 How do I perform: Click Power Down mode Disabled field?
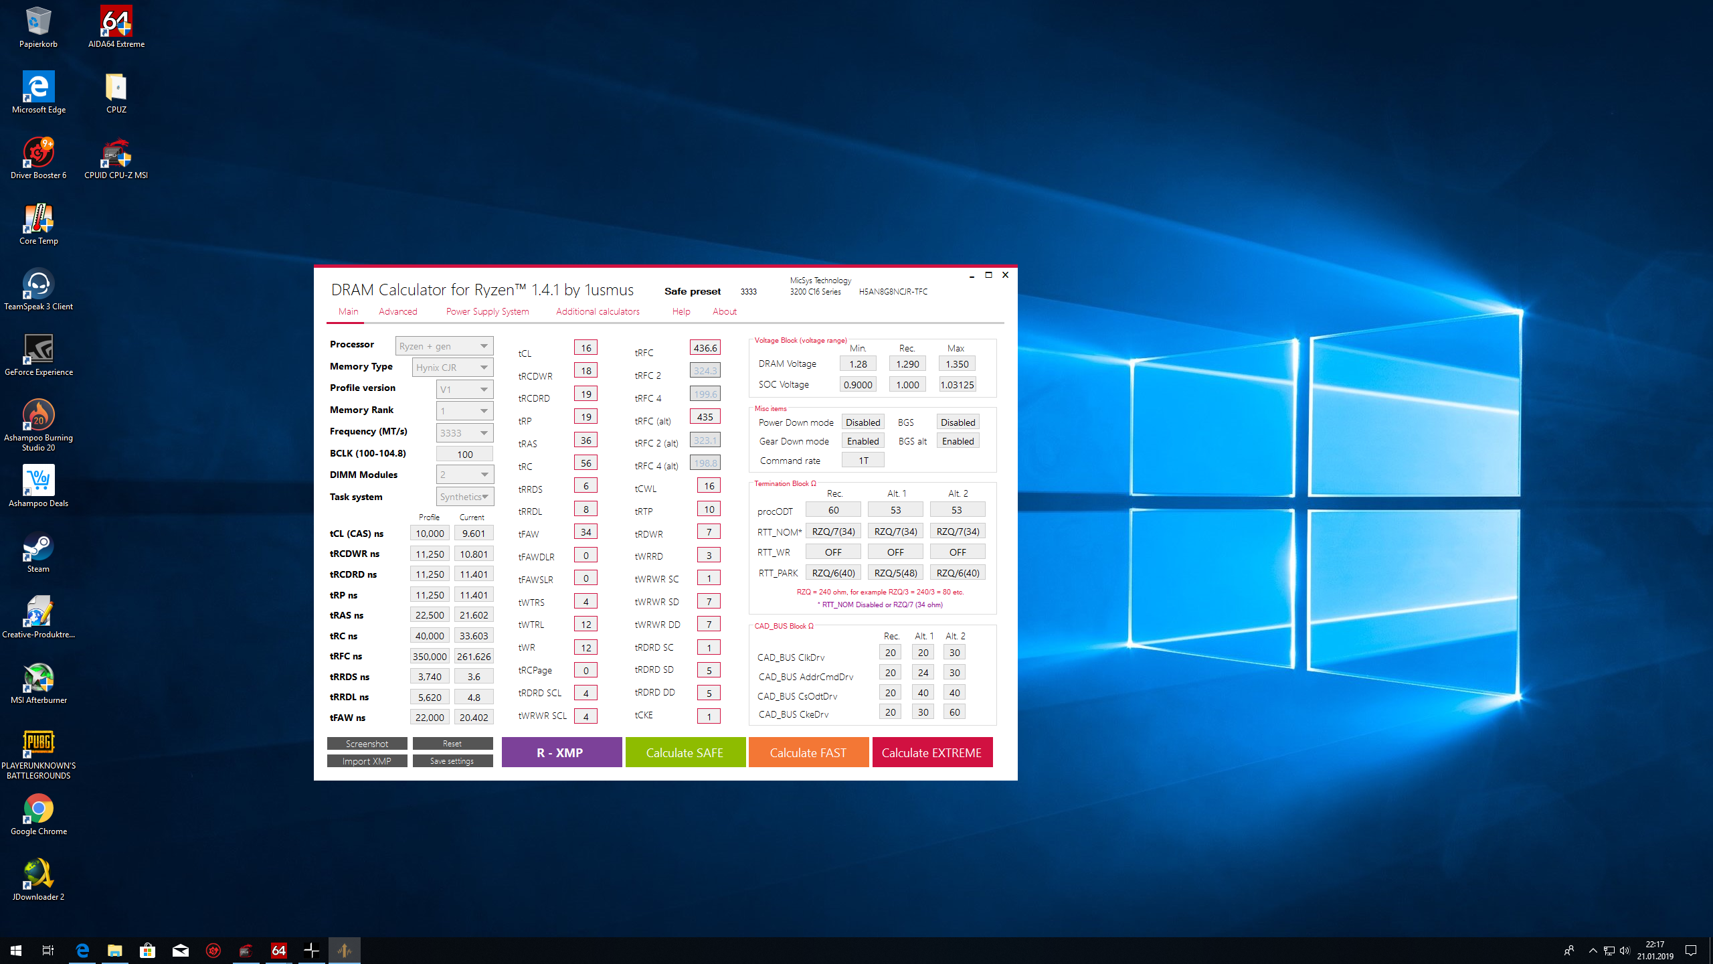tap(863, 422)
